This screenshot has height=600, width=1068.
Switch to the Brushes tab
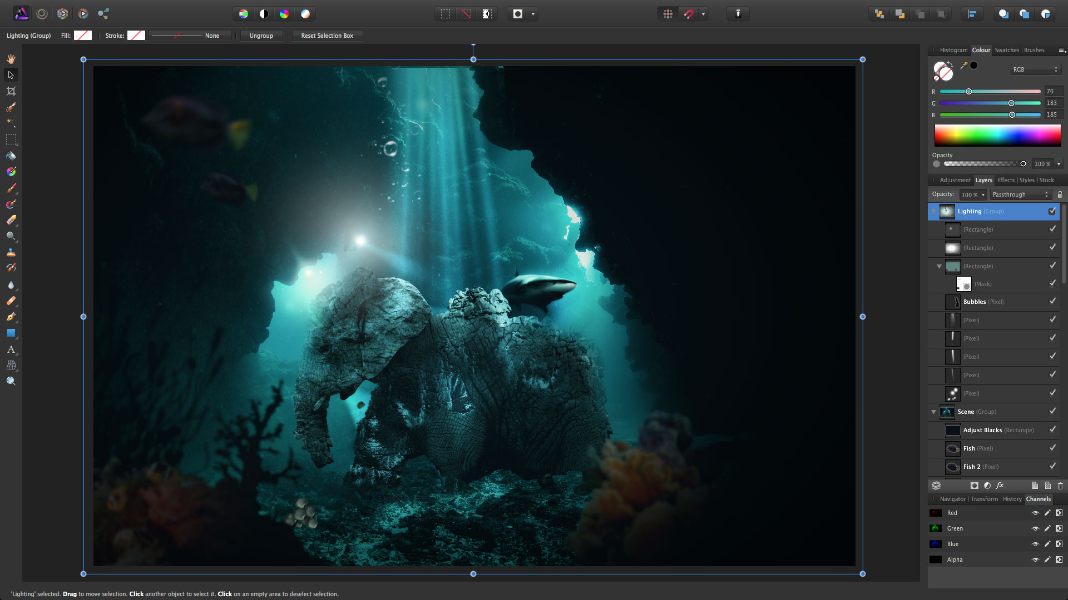tap(1034, 50)
